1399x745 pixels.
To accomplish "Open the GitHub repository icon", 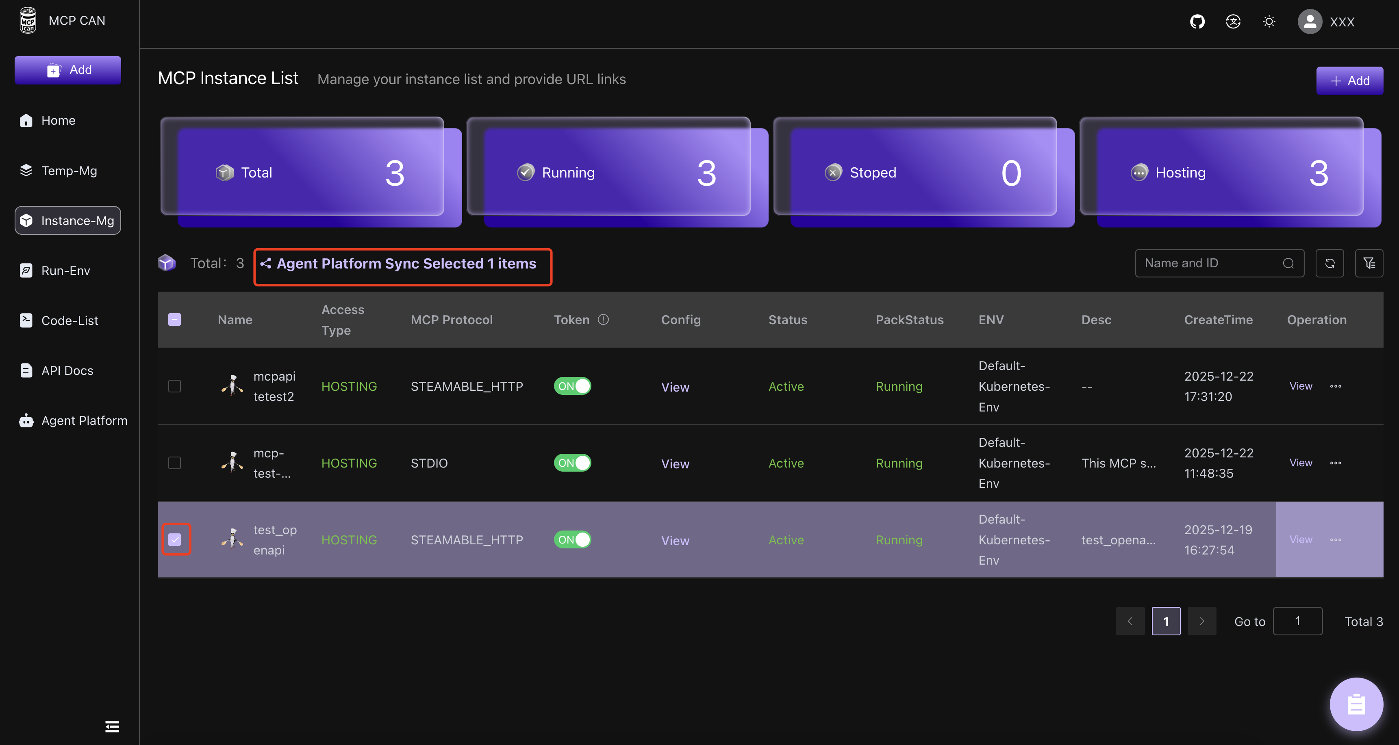I will coord(1197,22).
